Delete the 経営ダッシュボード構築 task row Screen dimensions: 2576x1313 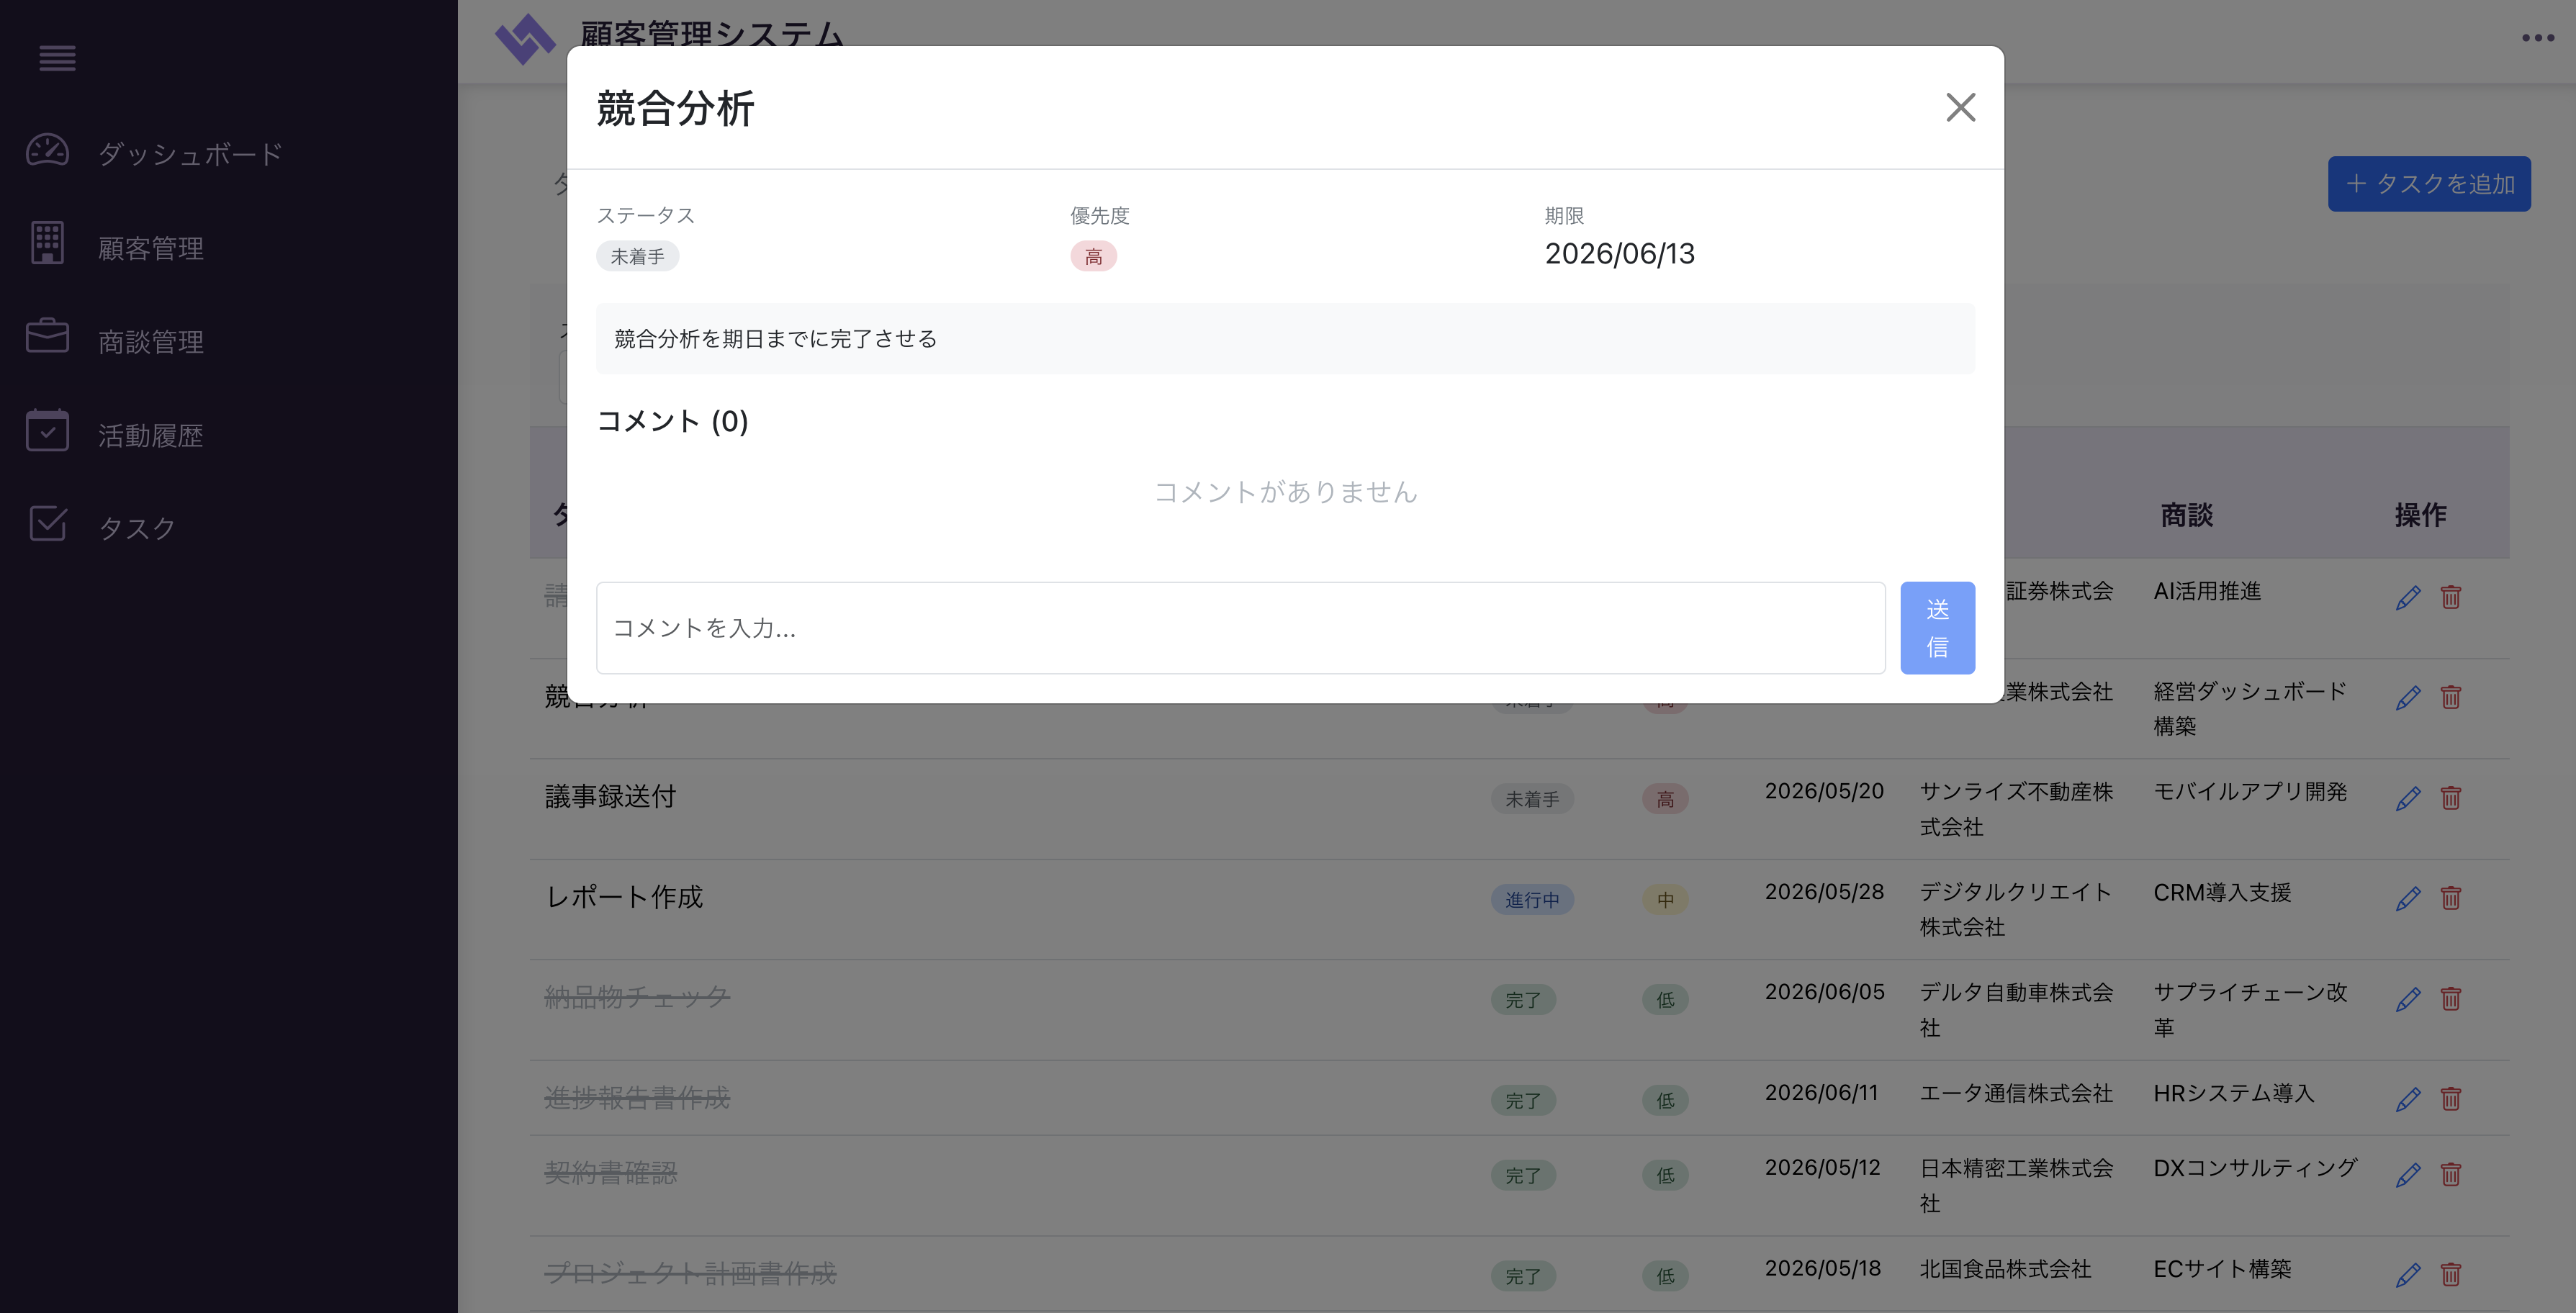pyautogui.click(x=2451, y=697)
